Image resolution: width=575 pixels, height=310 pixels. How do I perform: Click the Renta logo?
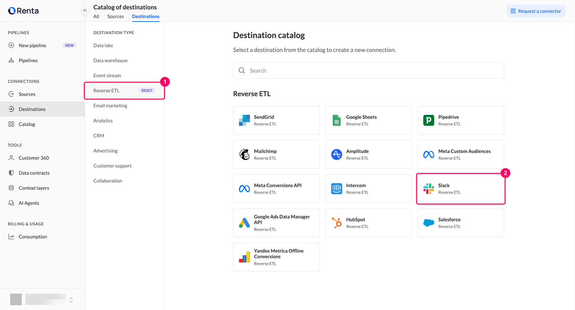[23, 11]
